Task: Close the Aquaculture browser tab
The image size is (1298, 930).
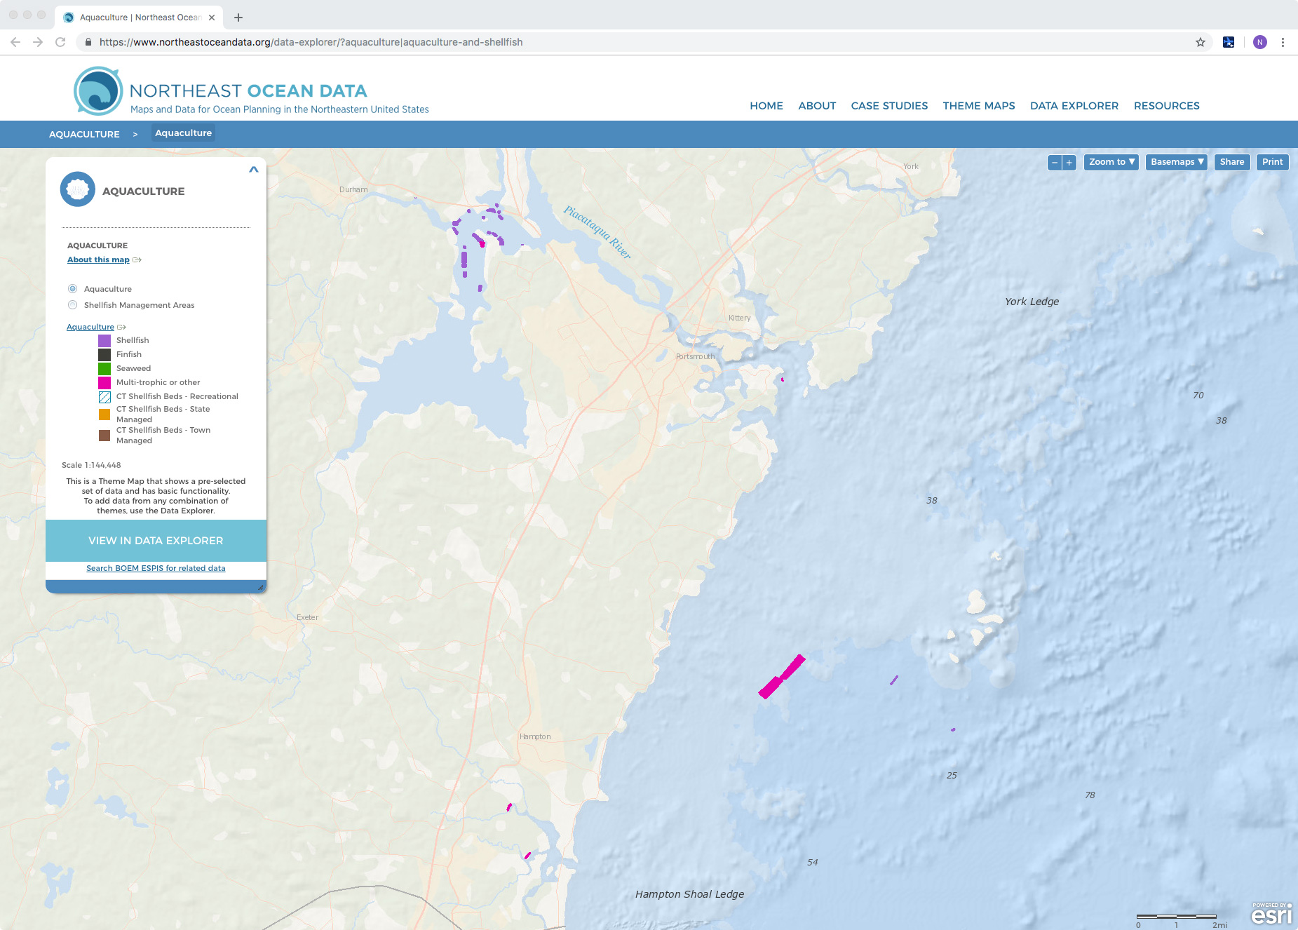Action: [x=212, y=18]
